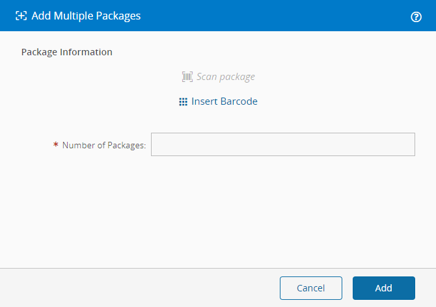This screenshot has width=436, height=307.
Task: Click the word Barcode in Insert Barcode
Action: point(239,101)
